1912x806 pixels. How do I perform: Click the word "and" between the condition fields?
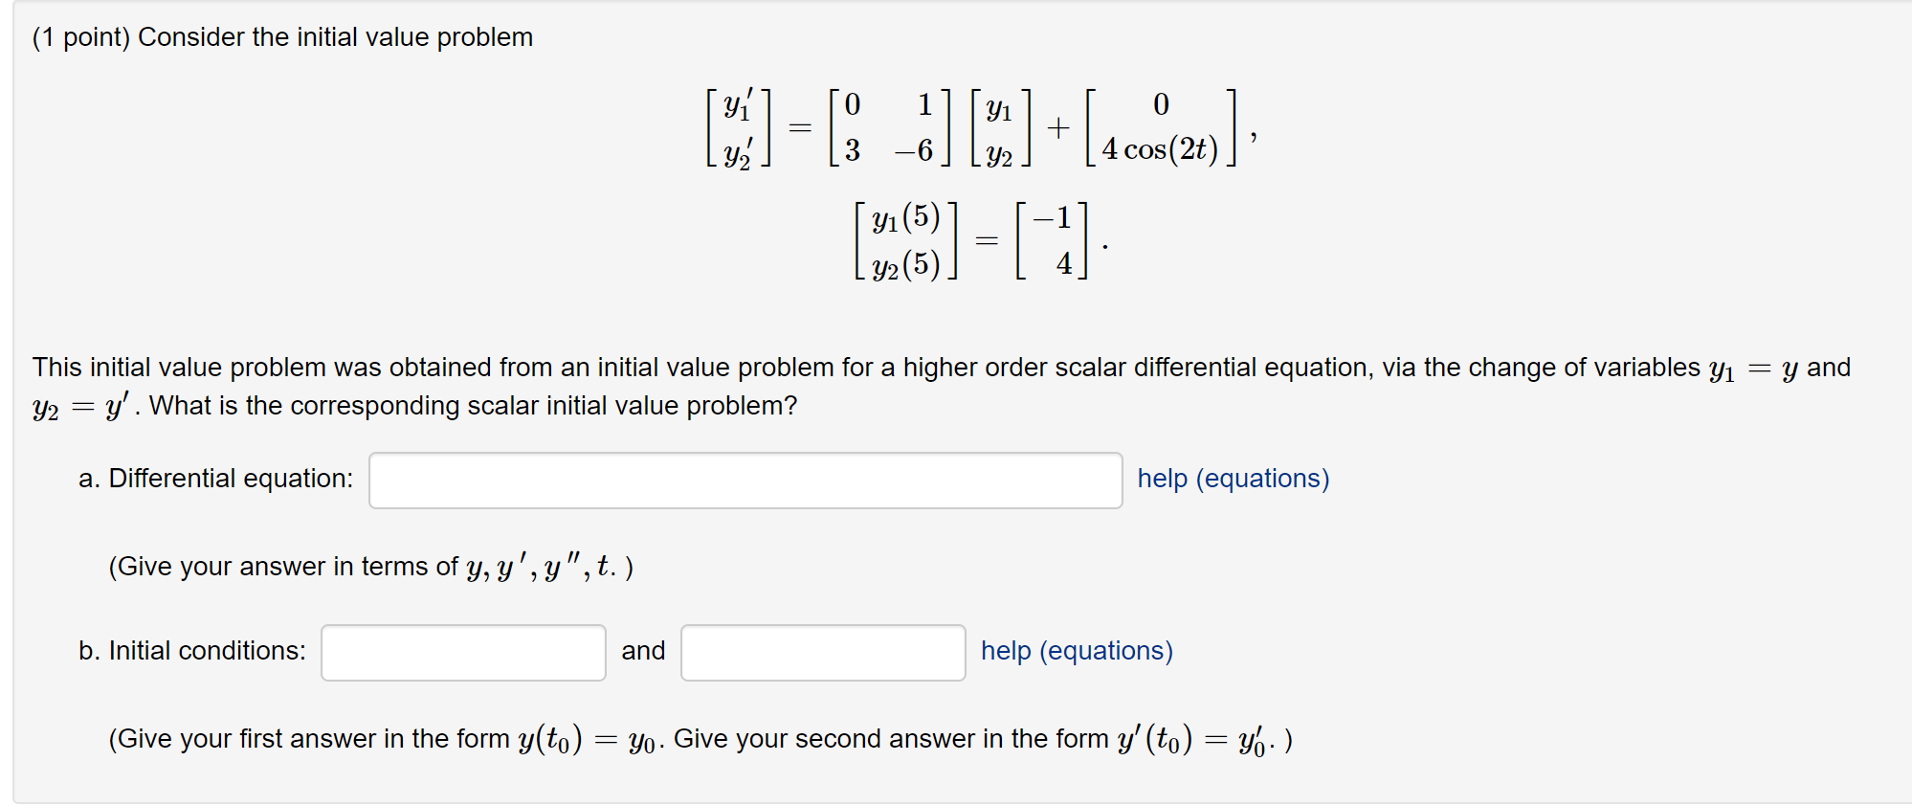643,651
